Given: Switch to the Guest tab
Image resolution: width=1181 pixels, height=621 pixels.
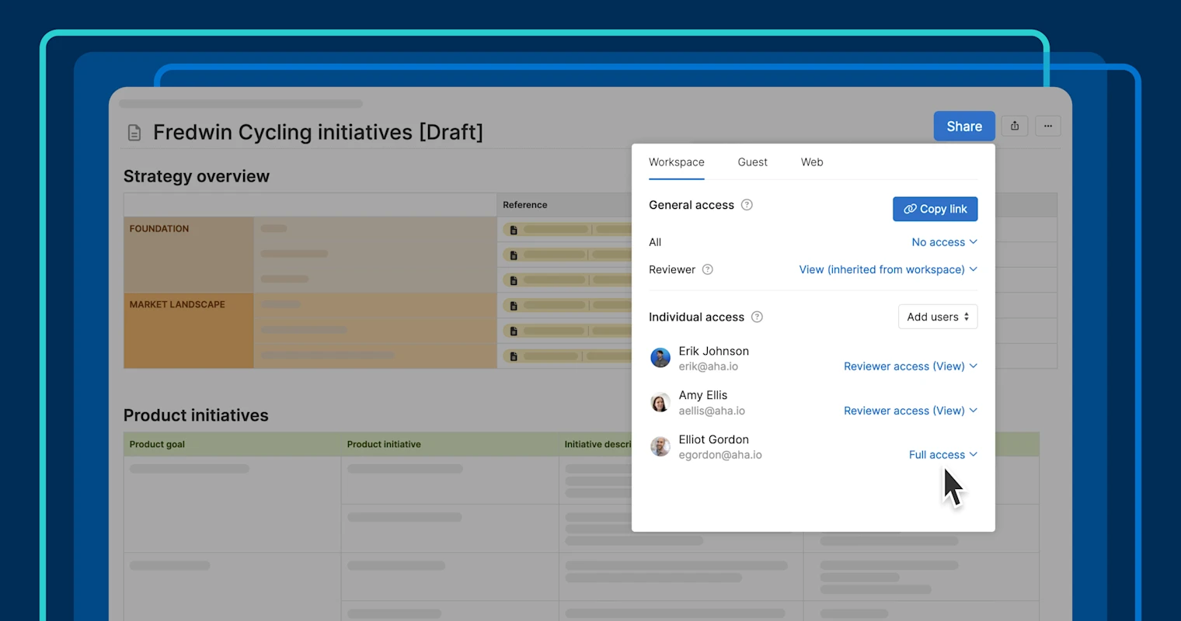Looking at the screenshot, I should 751,162.
